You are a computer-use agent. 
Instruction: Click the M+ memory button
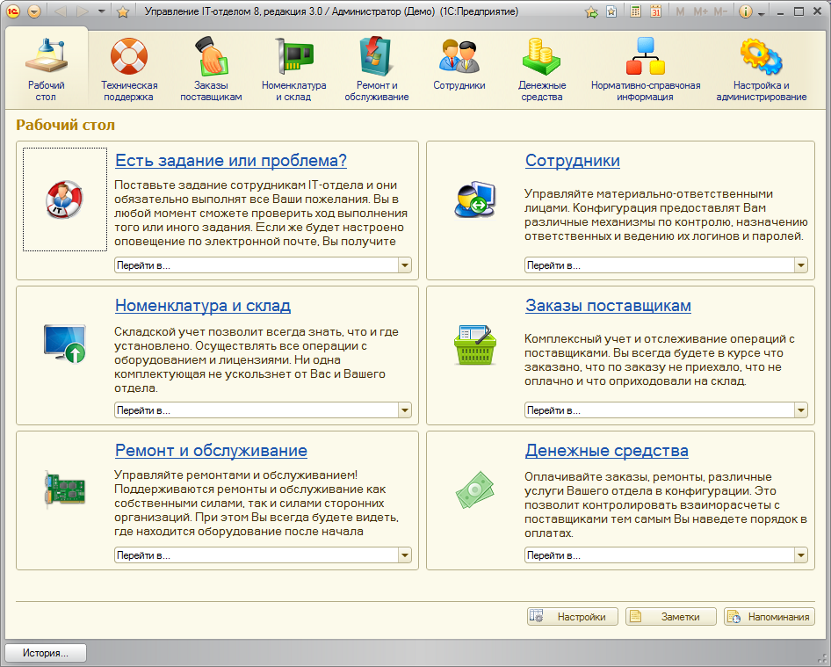coord(700,11)
